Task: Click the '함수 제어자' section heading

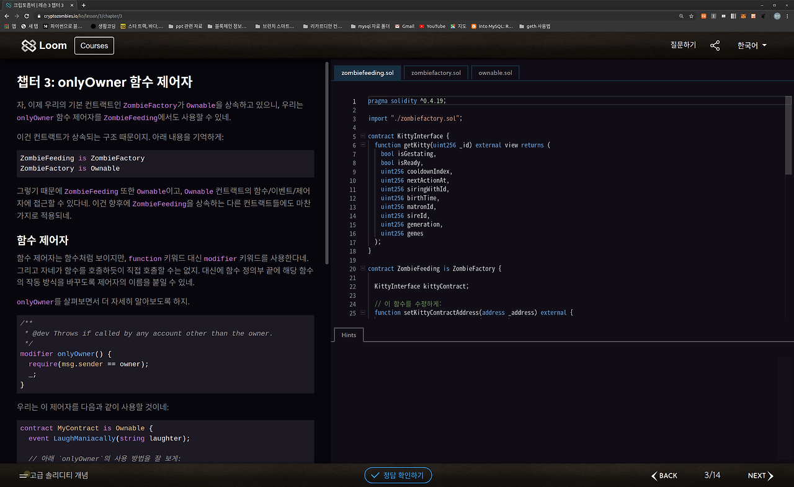Action: 42,240
